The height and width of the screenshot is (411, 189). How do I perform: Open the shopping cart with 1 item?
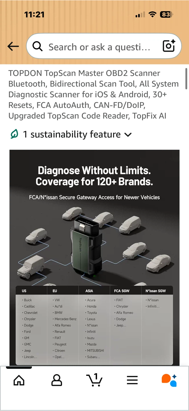(x=94, y=380)
